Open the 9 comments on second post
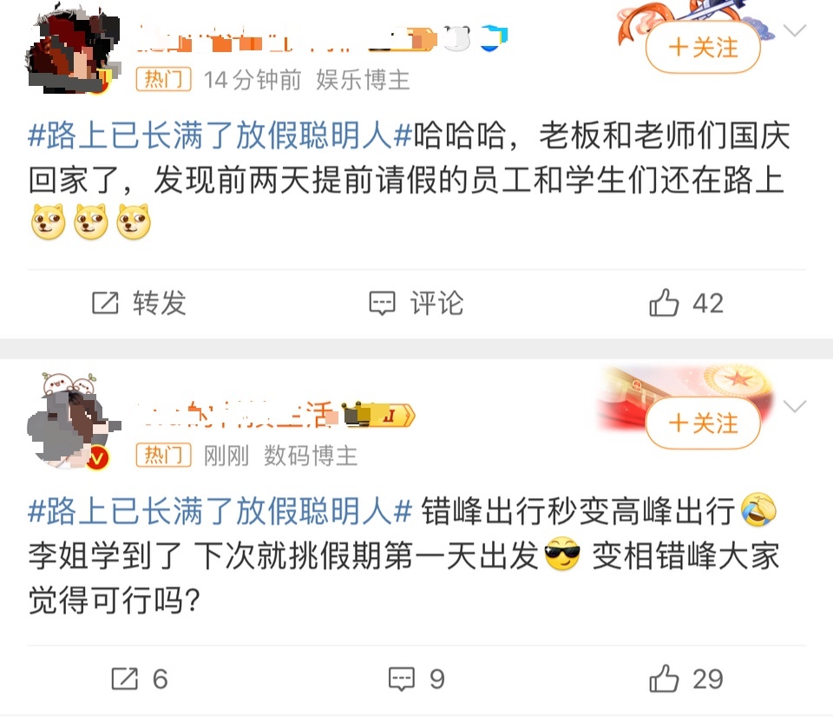 pyautogui.click(x=416, y=679)
